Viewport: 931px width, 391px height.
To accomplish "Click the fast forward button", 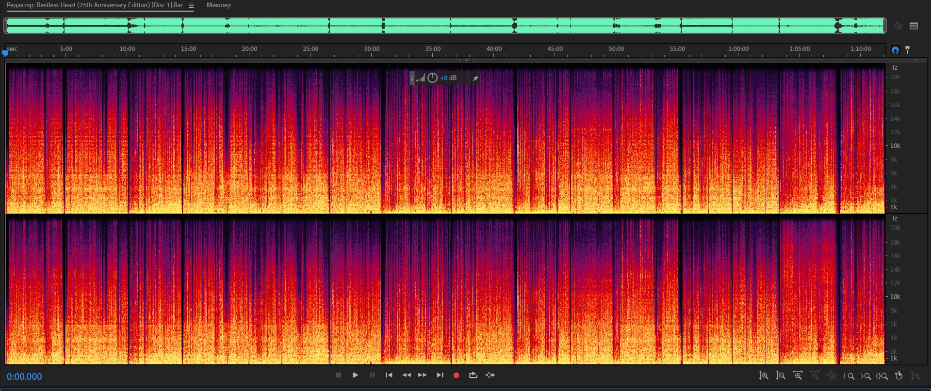I will coord(423,375).
